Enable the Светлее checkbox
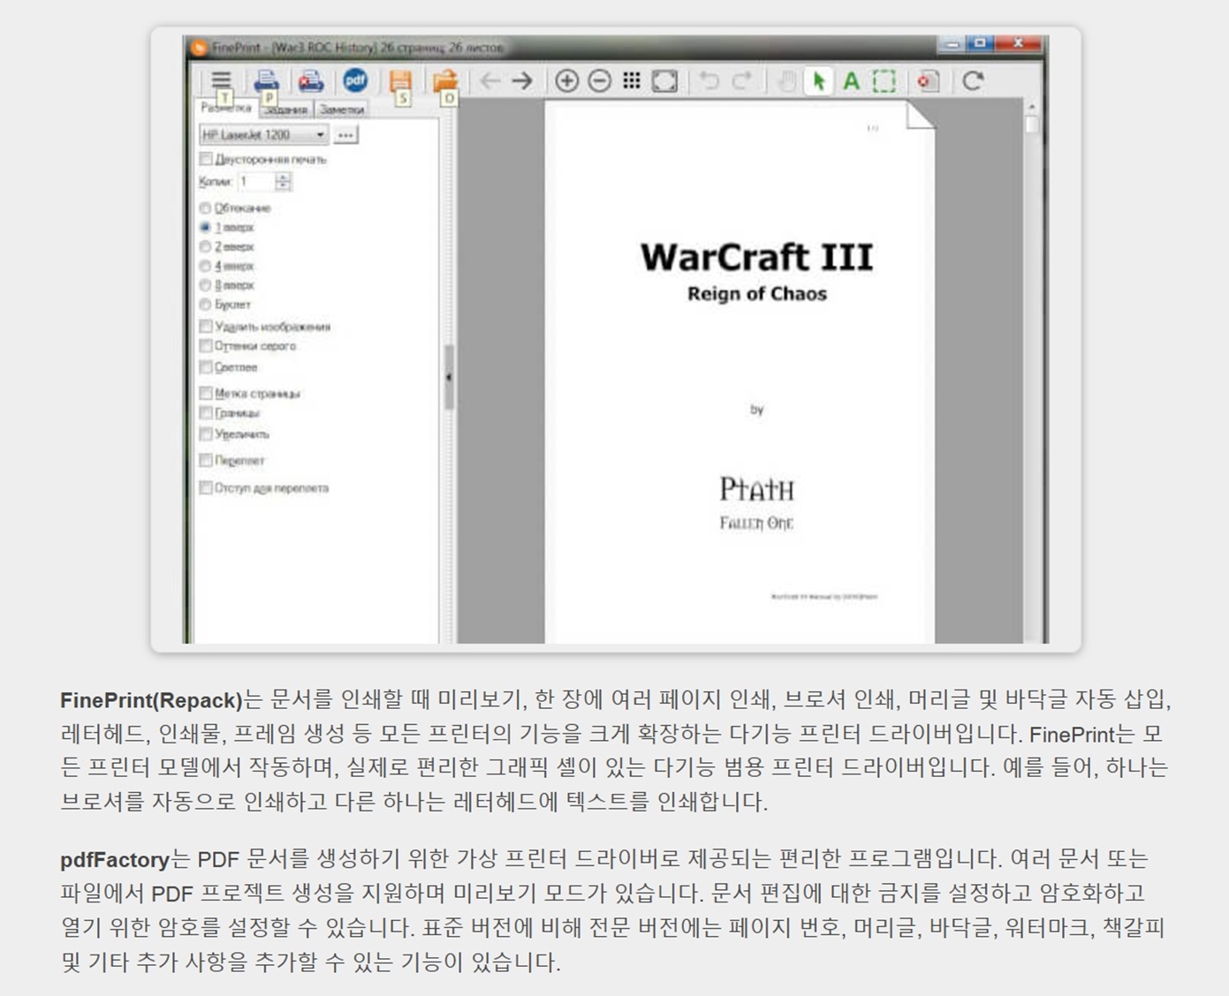1229x996 pixels. (x=206, y=367)
